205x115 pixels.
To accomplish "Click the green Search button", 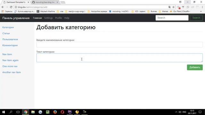I will 196,18.
